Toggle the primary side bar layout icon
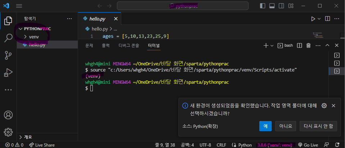Screen dimensions: 345x148 (x=263, y=6)
